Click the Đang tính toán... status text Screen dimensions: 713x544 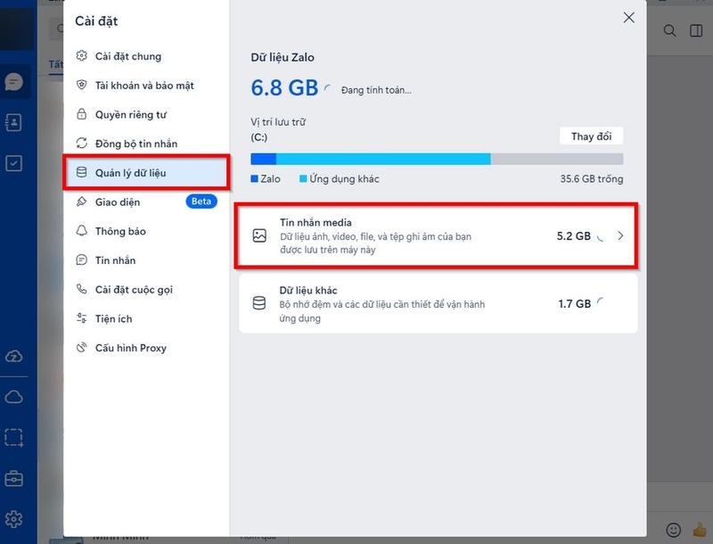click(x=376, y=90)
